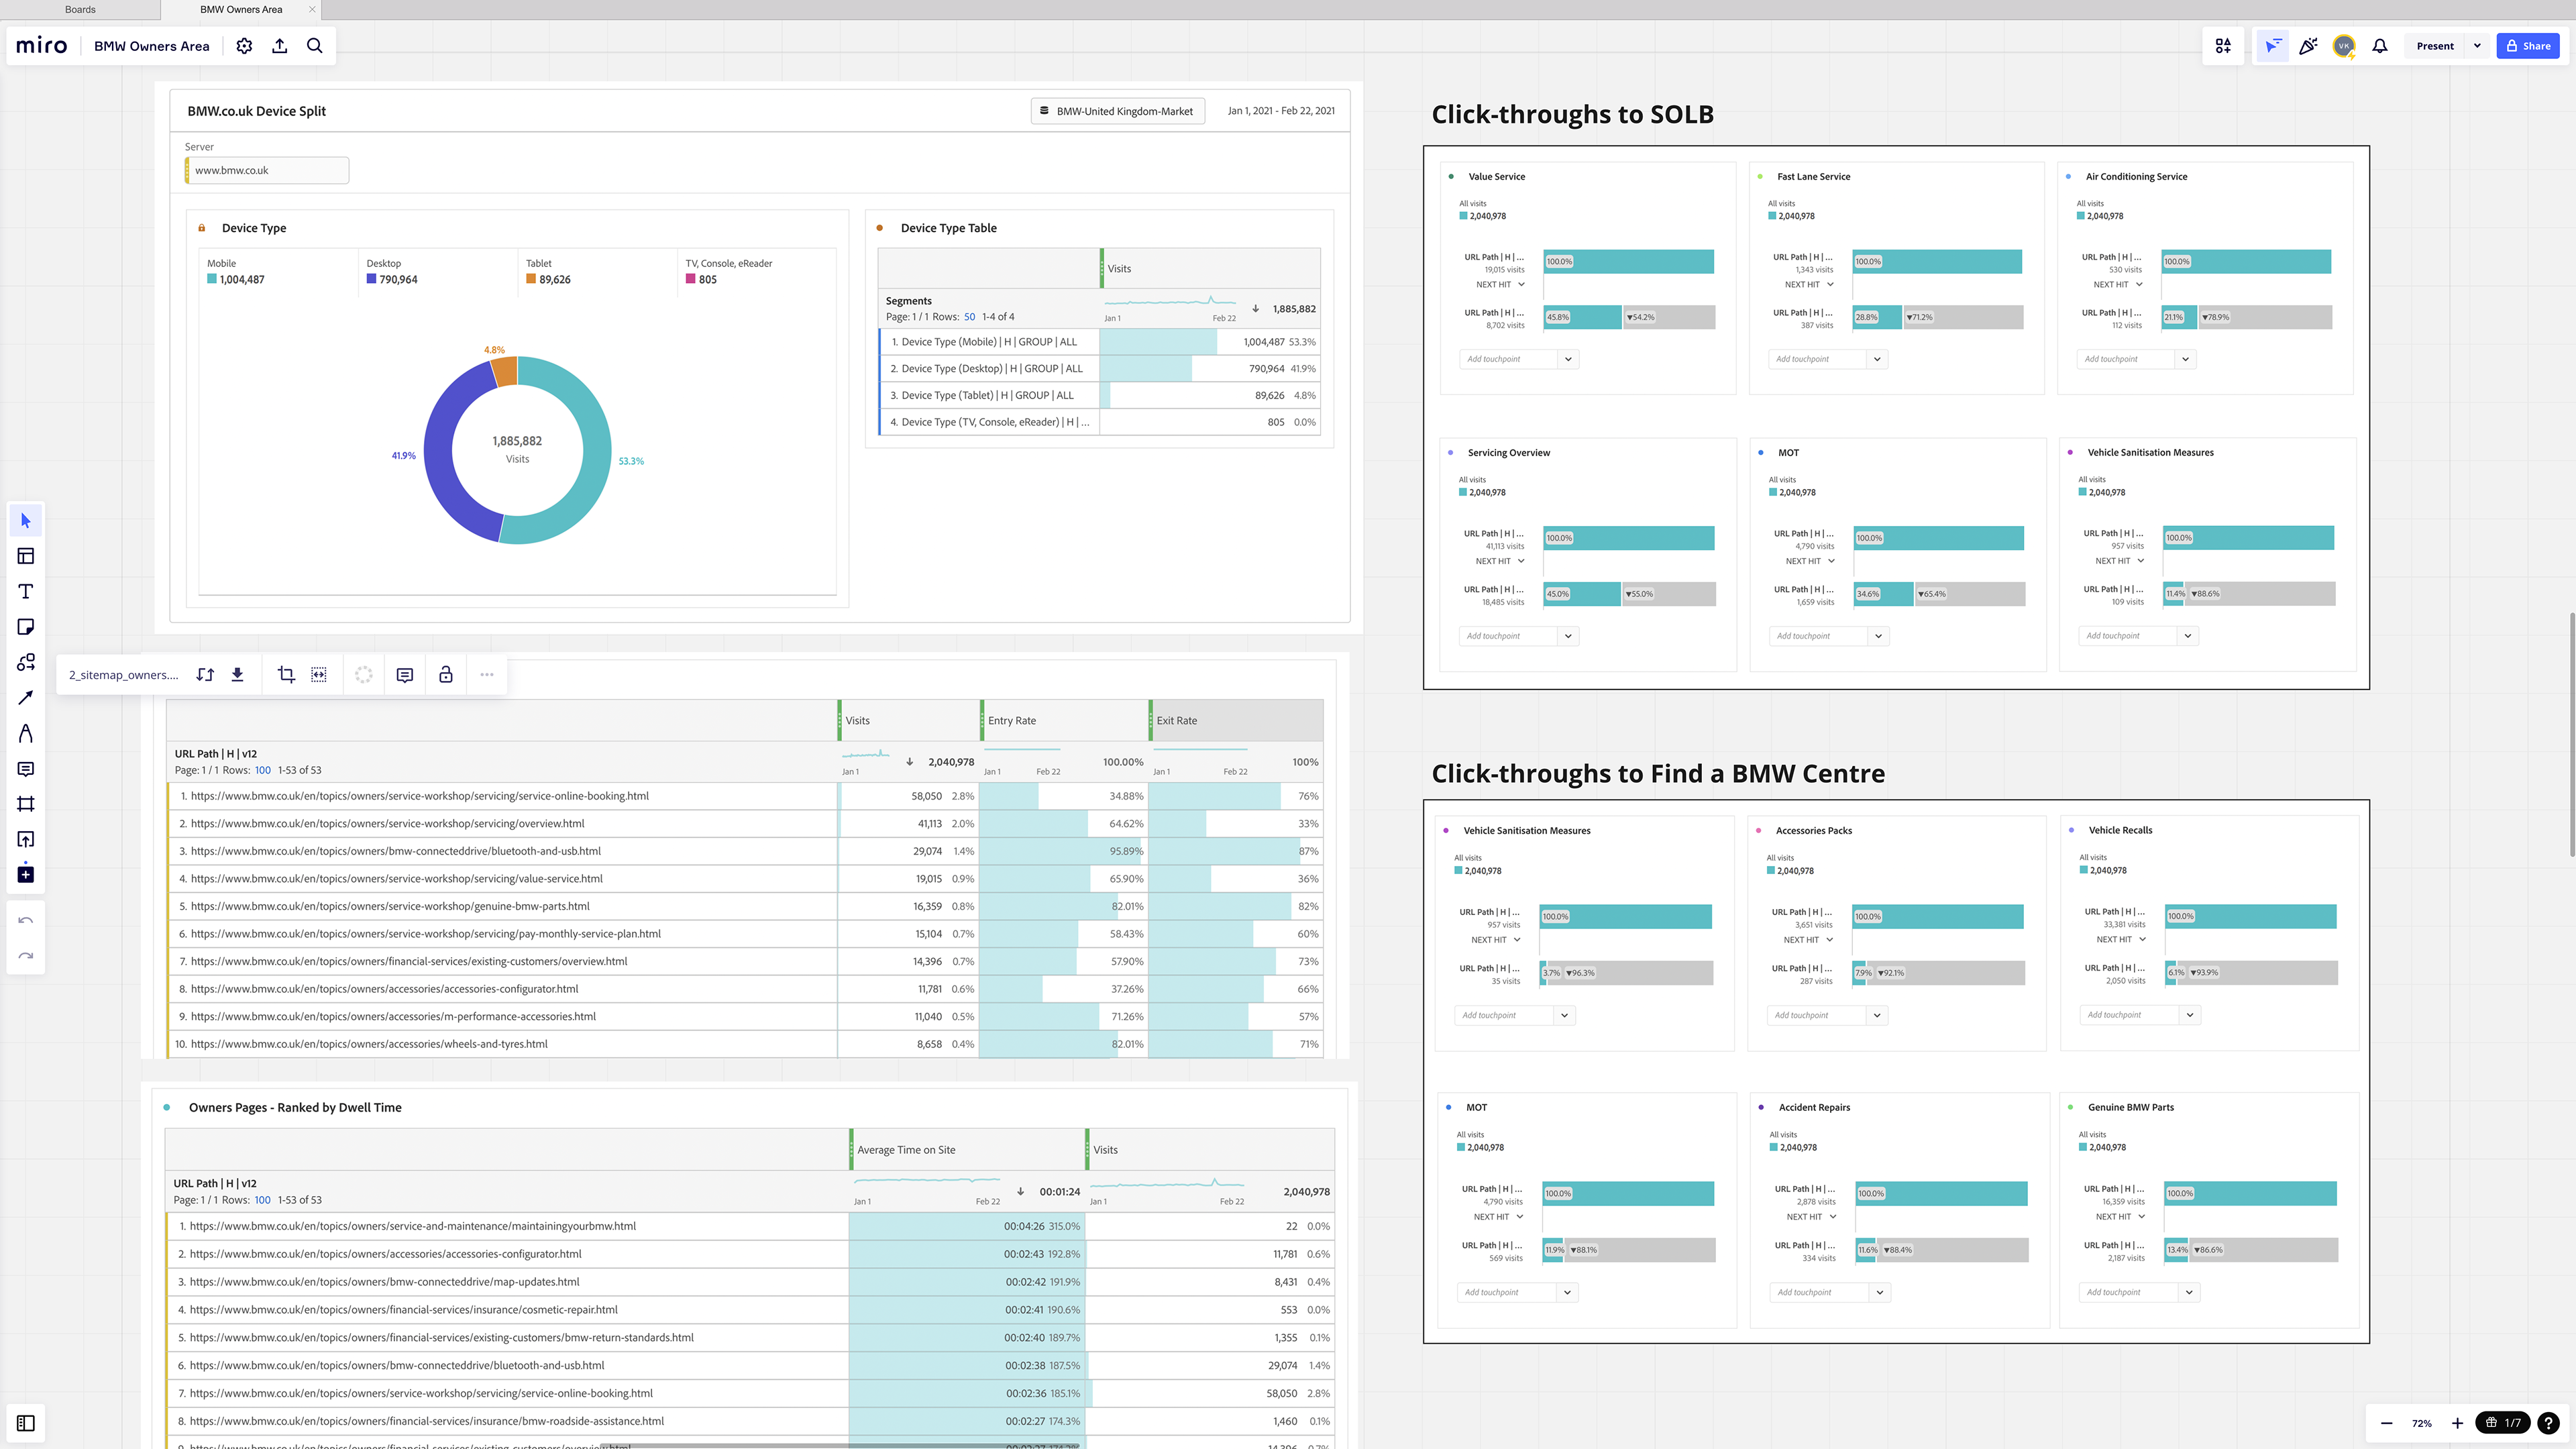Image resolution: width=2576 pixels, height=1449 pixels.
Task: Toggle cursor tracking in top bar
Action: (2273, 46)
